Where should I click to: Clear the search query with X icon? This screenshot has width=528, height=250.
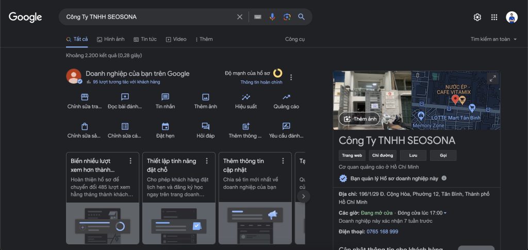pyautogui.click(x=239, y=17)
